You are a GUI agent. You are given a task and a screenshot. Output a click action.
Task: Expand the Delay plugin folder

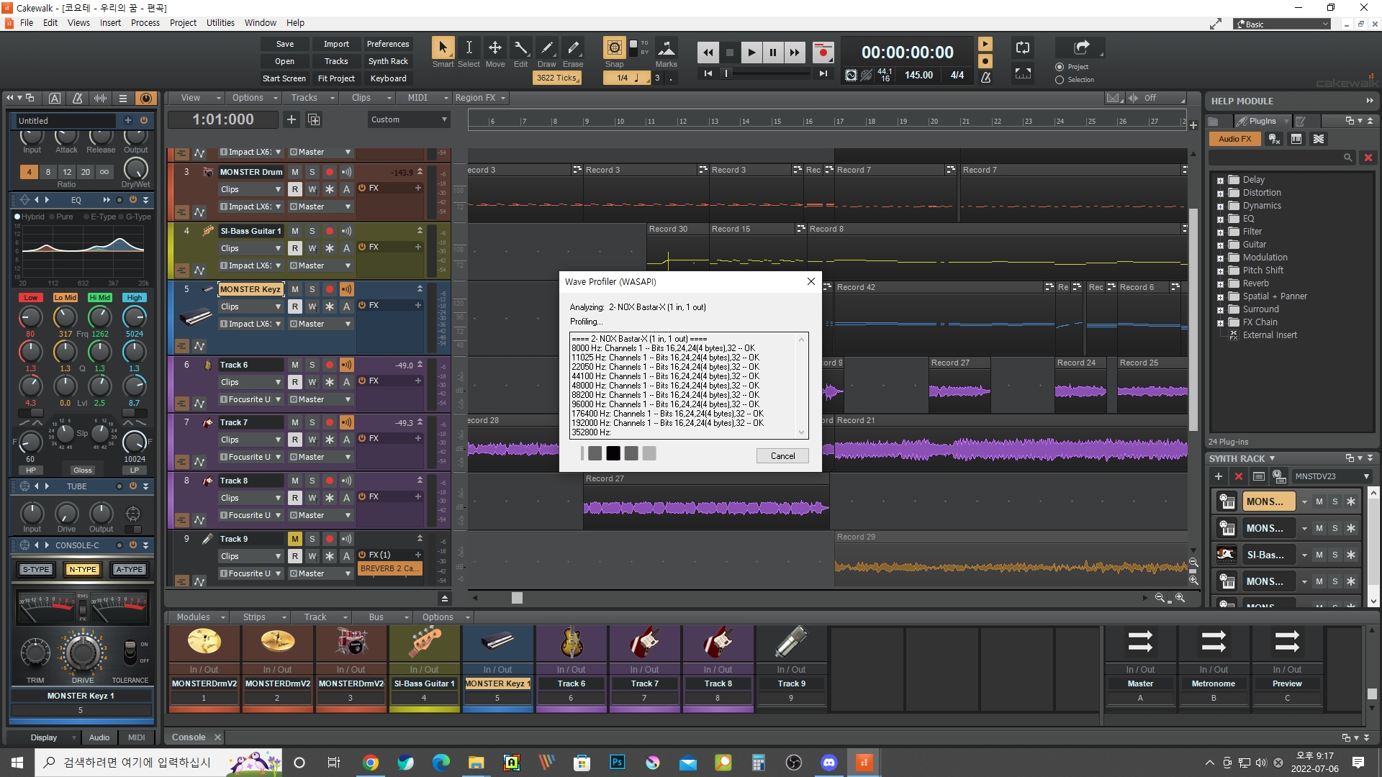1220,181
